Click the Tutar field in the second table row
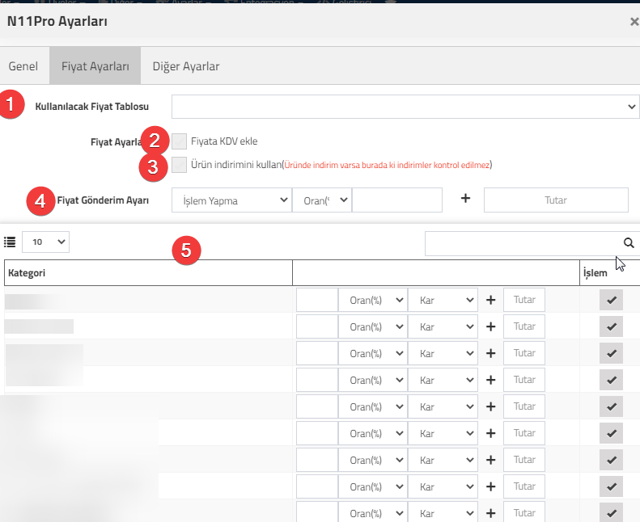 pyautogui.click(x=524, y=326)
